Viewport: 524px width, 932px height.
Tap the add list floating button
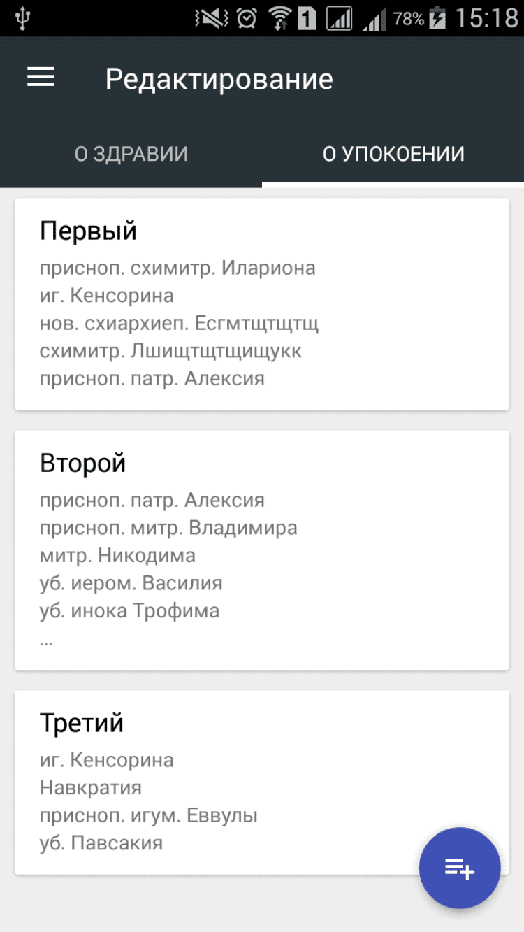459,869
